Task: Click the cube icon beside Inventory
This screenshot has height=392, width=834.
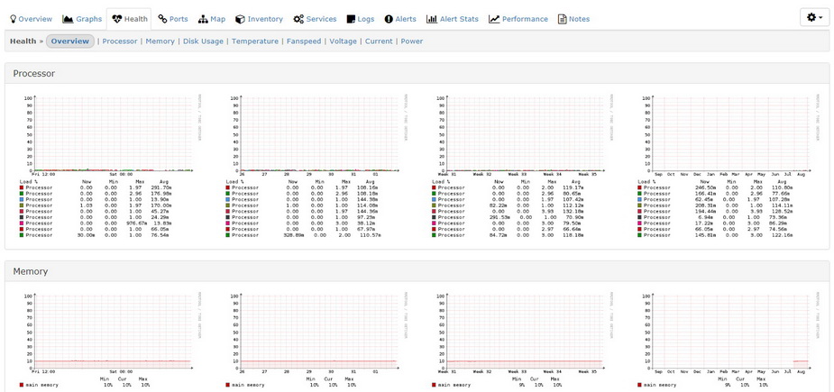Action: [x=240, y=19]
